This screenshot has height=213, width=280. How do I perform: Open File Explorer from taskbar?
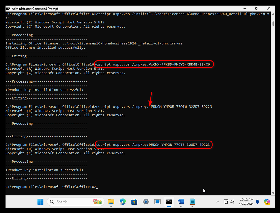111,202
